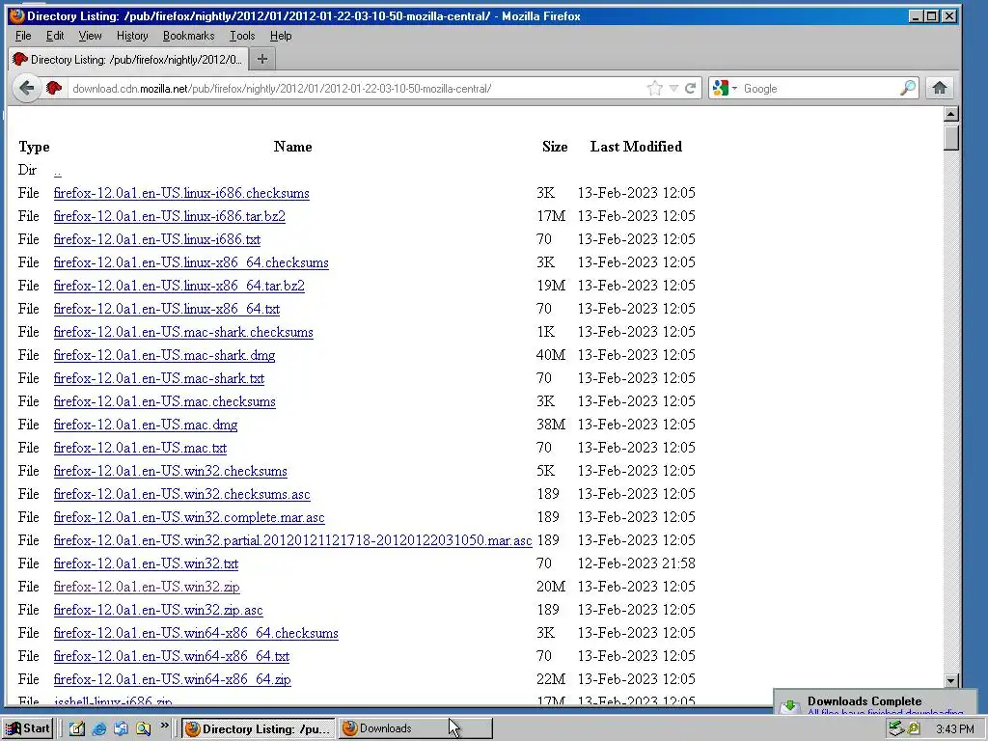The height and width of the screenshot is (741, 988).
Task: Open the View menu
Action: [90, 36]
